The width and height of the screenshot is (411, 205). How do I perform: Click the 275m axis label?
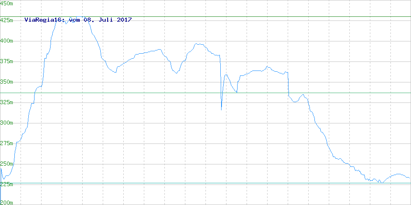7,143
